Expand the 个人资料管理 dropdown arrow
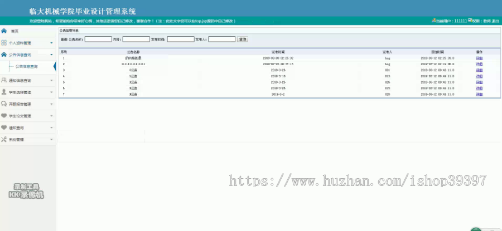Viewport: 502px width, 231px height. [x=51, y=43]
